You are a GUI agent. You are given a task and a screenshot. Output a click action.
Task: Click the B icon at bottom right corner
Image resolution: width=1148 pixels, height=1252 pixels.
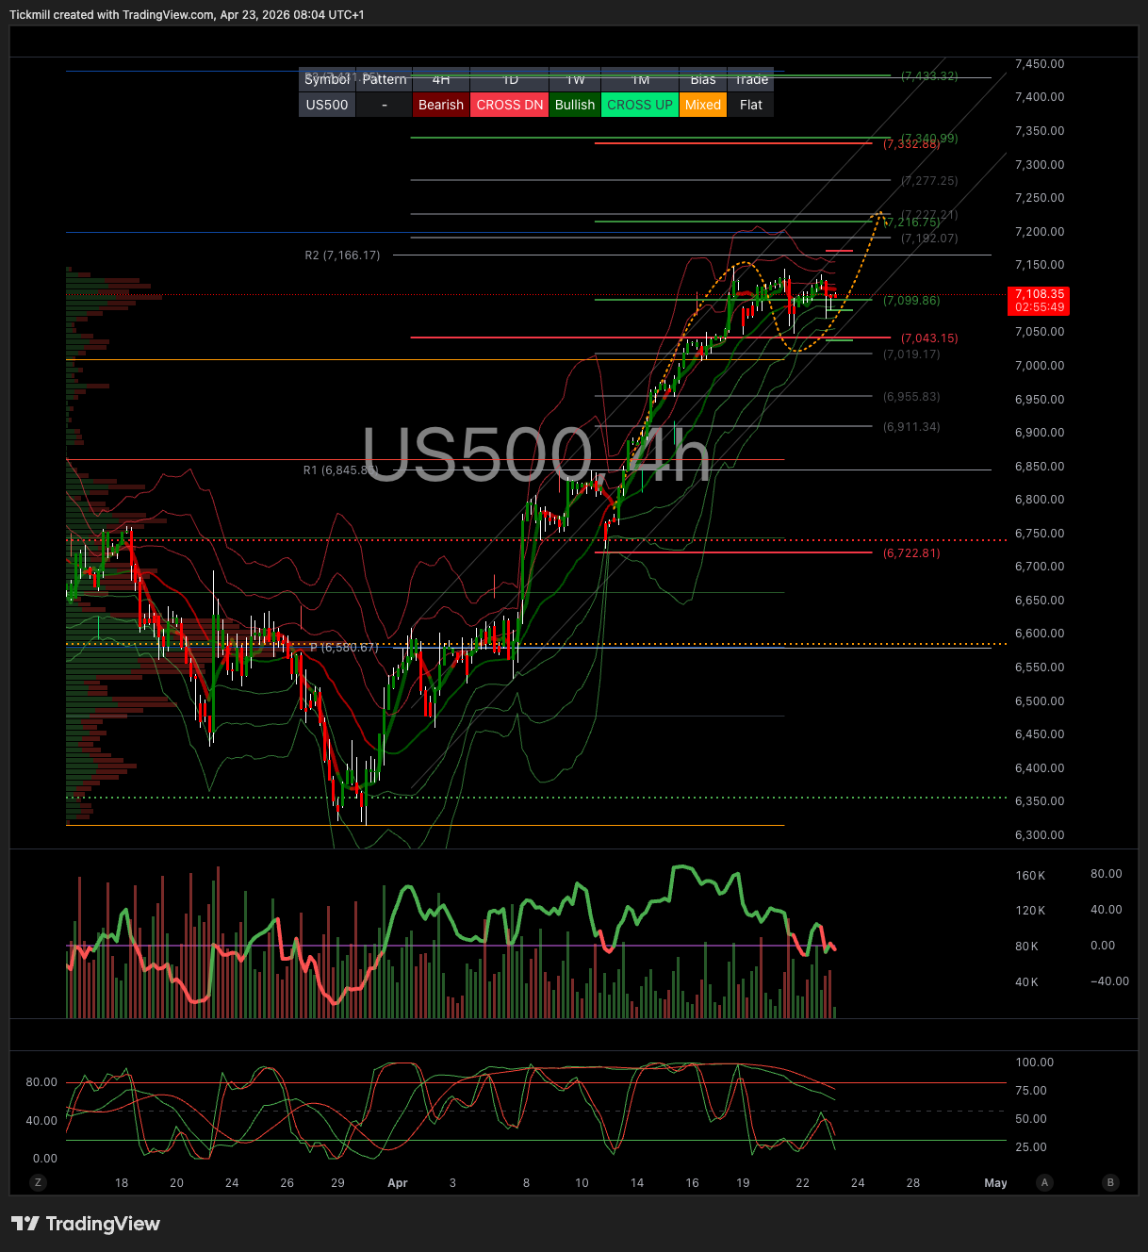pyautogui.click(x=1110, y=1182)
